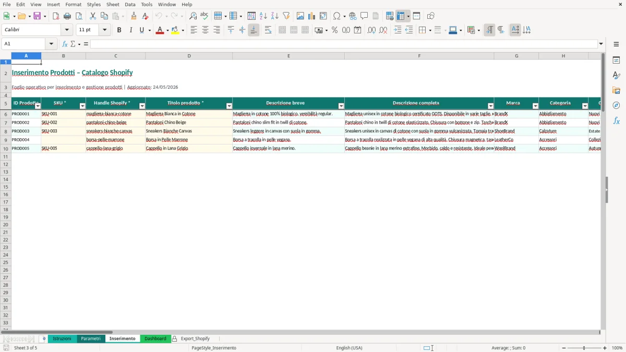Open Print Preview
626x352 pixels.
[79, 16]
